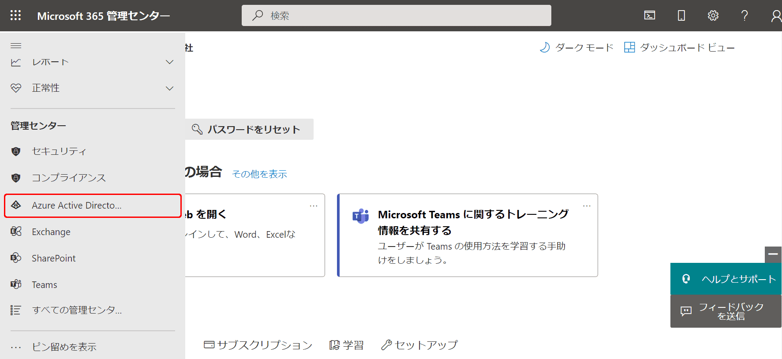782x359 pixels.
Task: Open more options on the left card
Action: point(314,206)
